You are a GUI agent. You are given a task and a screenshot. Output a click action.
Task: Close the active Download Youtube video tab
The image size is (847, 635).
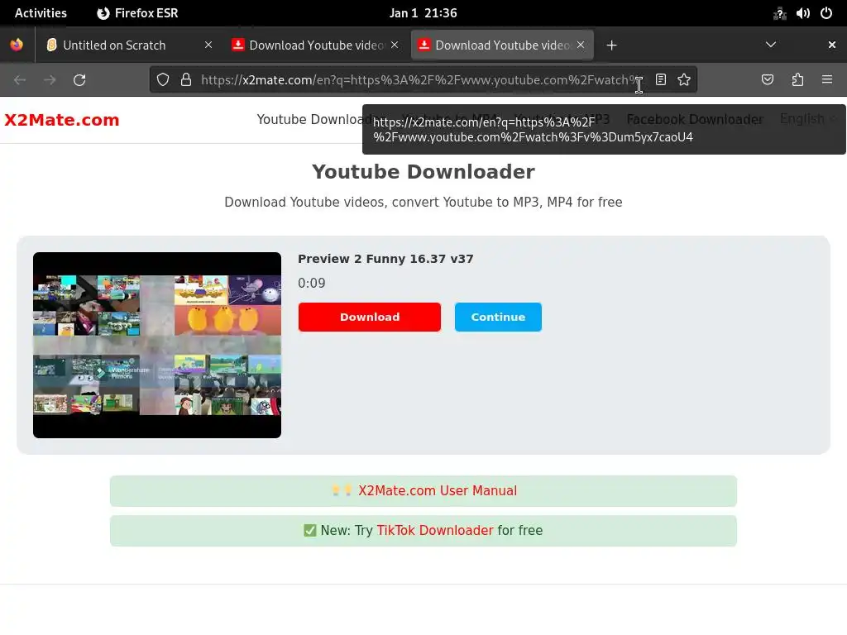[x=580, y=45]
